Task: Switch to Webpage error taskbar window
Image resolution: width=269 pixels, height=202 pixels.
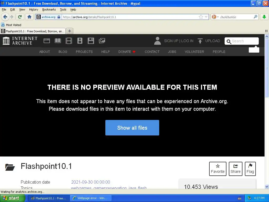Action: pos(91,198)
